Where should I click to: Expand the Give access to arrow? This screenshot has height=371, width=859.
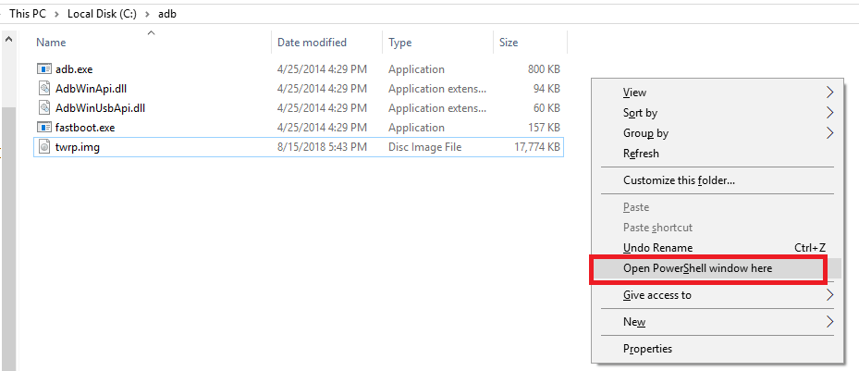[x=829, y=295]
